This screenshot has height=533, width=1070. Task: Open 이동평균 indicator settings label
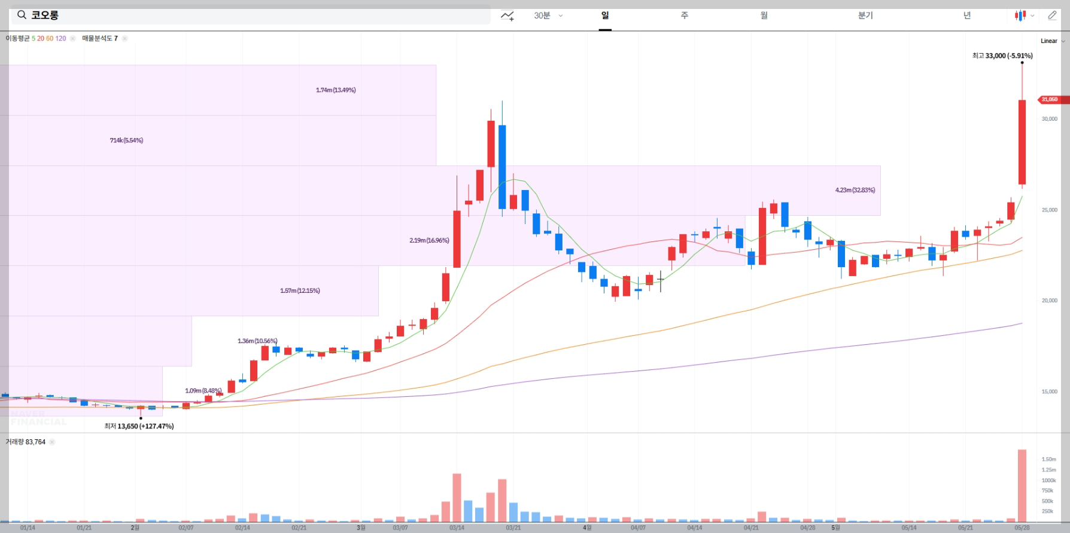click(x=36, y=38)
